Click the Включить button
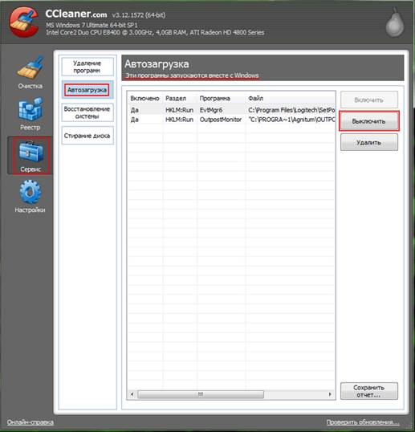This screenshot has width=415, height=432. tap(368, 100)
